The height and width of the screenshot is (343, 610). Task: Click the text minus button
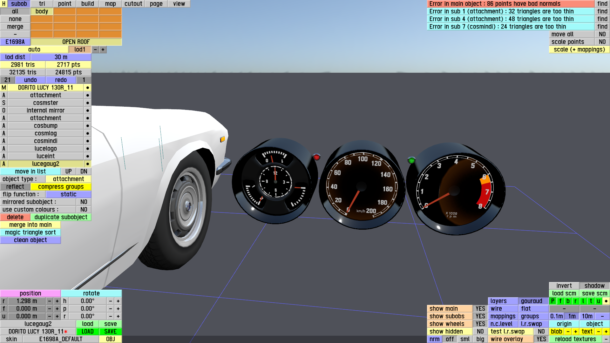598,332
